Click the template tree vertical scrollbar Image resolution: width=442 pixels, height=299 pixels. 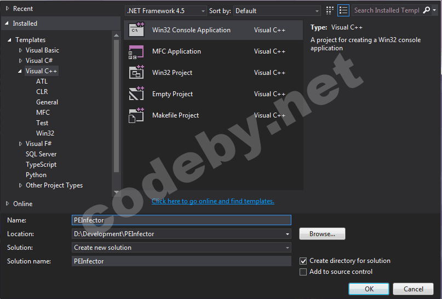(x=116, y=104)
